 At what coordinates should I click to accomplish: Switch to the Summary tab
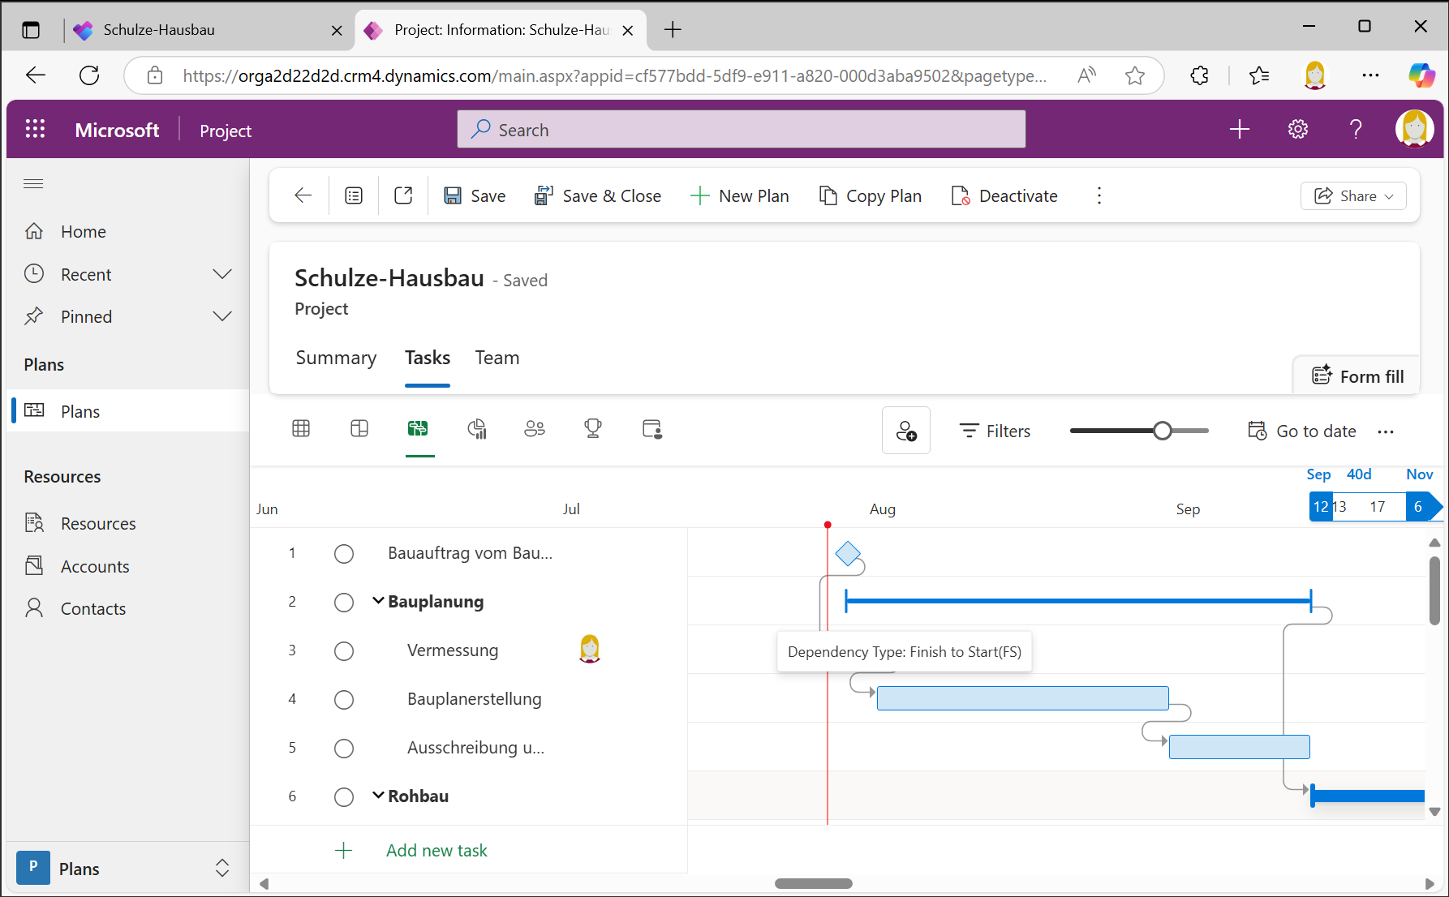point(336,358)
